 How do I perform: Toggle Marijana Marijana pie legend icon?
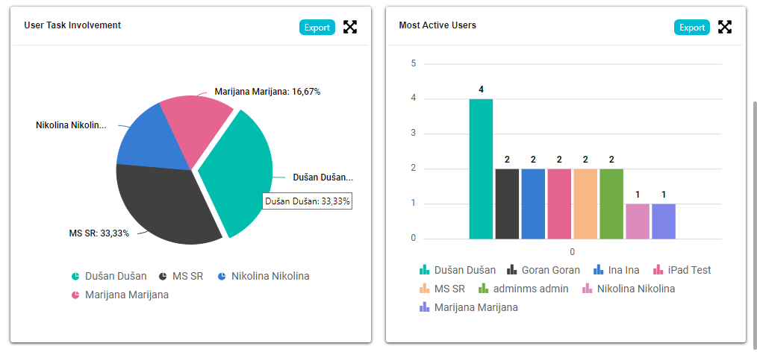coord(75,295)
